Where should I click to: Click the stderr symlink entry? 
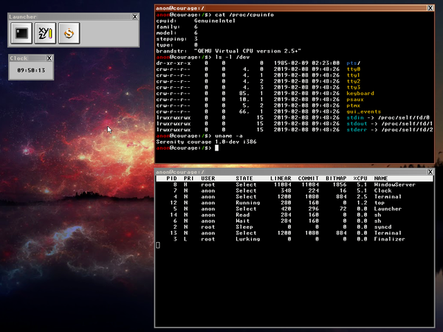click(390, 130)
